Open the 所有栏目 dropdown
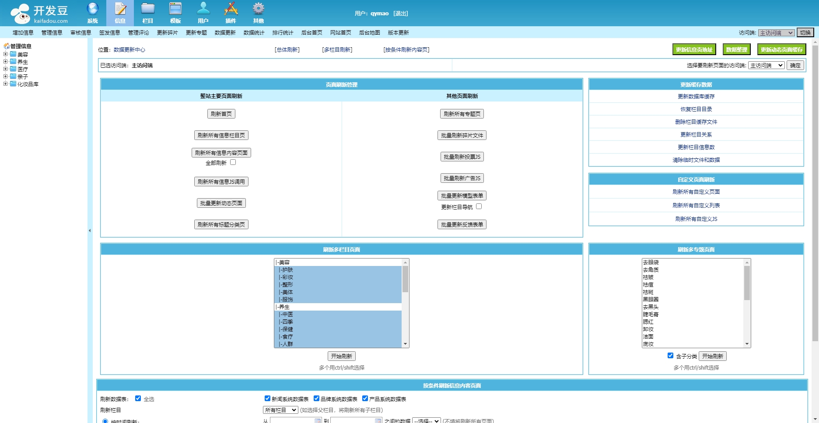The width and height of the screenshot is (819, 423). (280, 410)
